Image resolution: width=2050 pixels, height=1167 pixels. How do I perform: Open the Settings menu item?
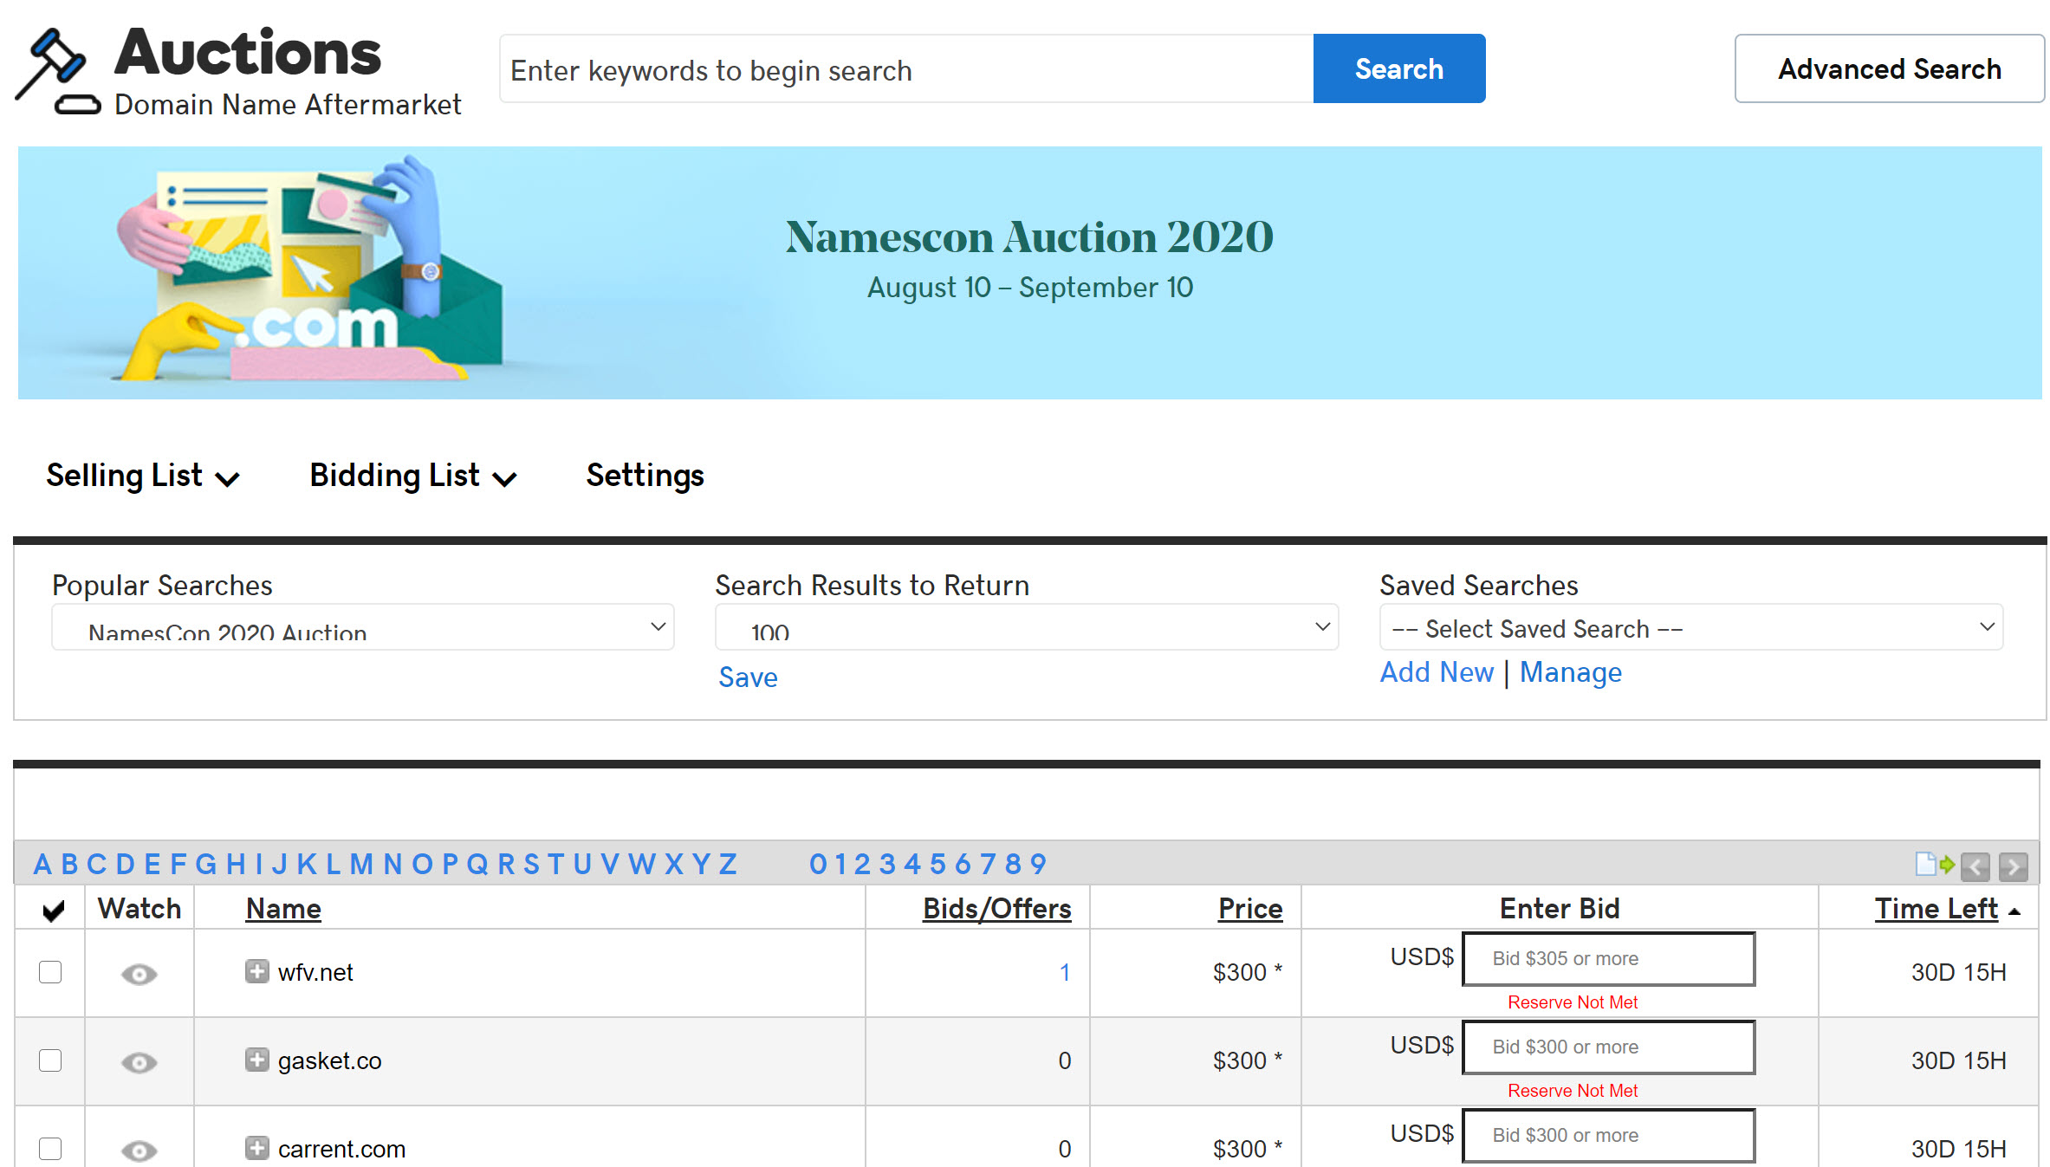coord(645,476)
